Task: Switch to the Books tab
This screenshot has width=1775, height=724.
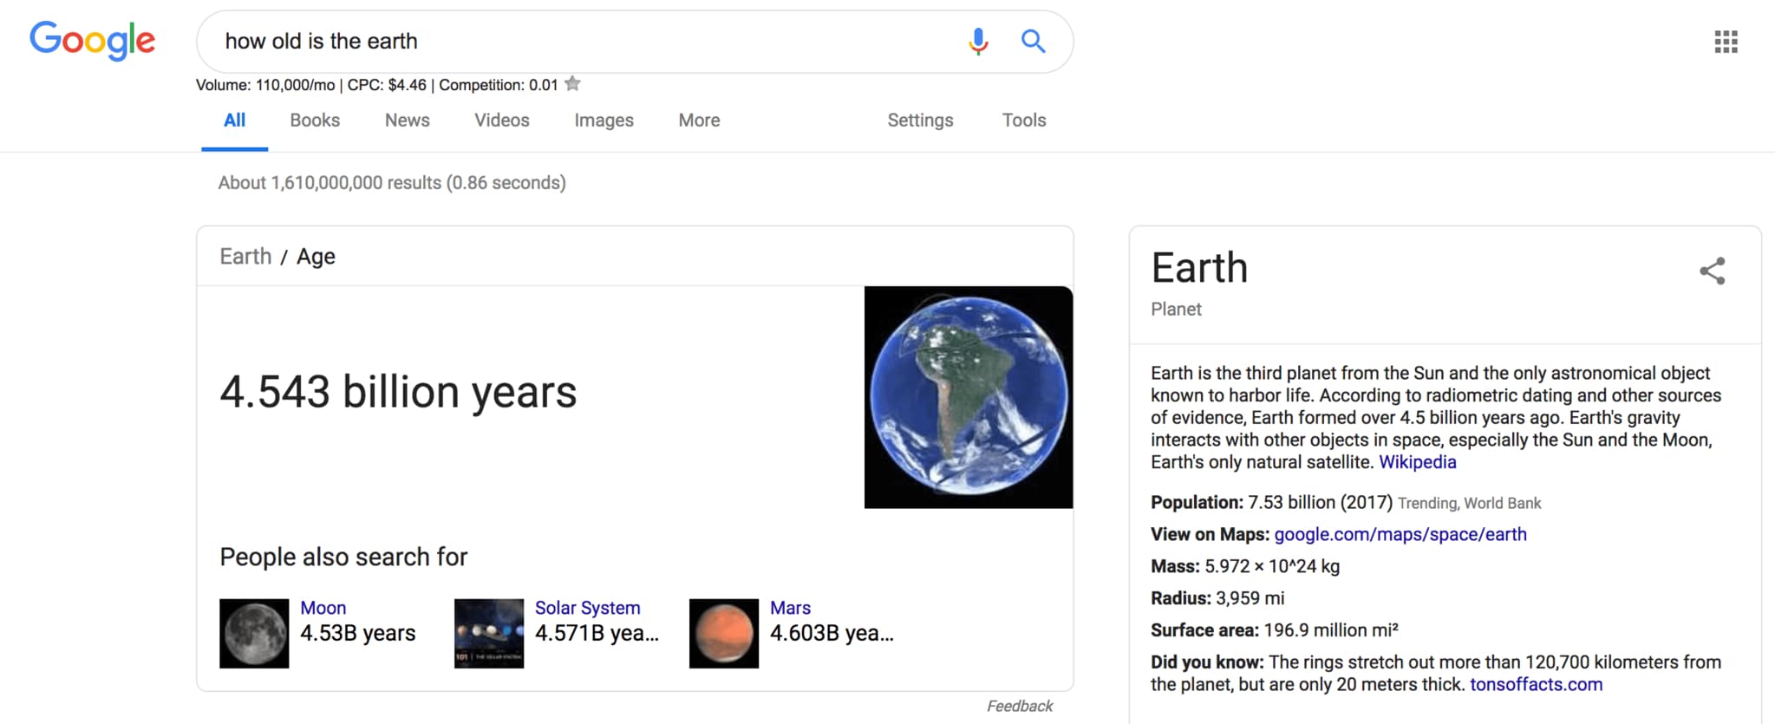Action: coord(315,121)
